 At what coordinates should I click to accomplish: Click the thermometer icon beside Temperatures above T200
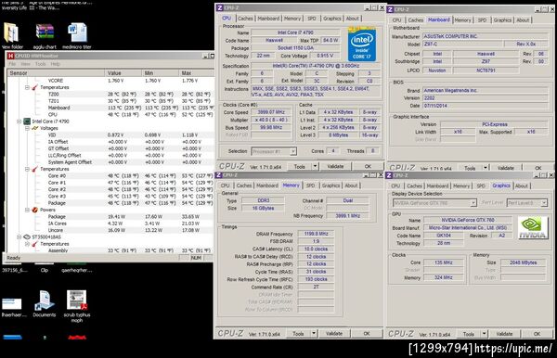coord(35,87)
